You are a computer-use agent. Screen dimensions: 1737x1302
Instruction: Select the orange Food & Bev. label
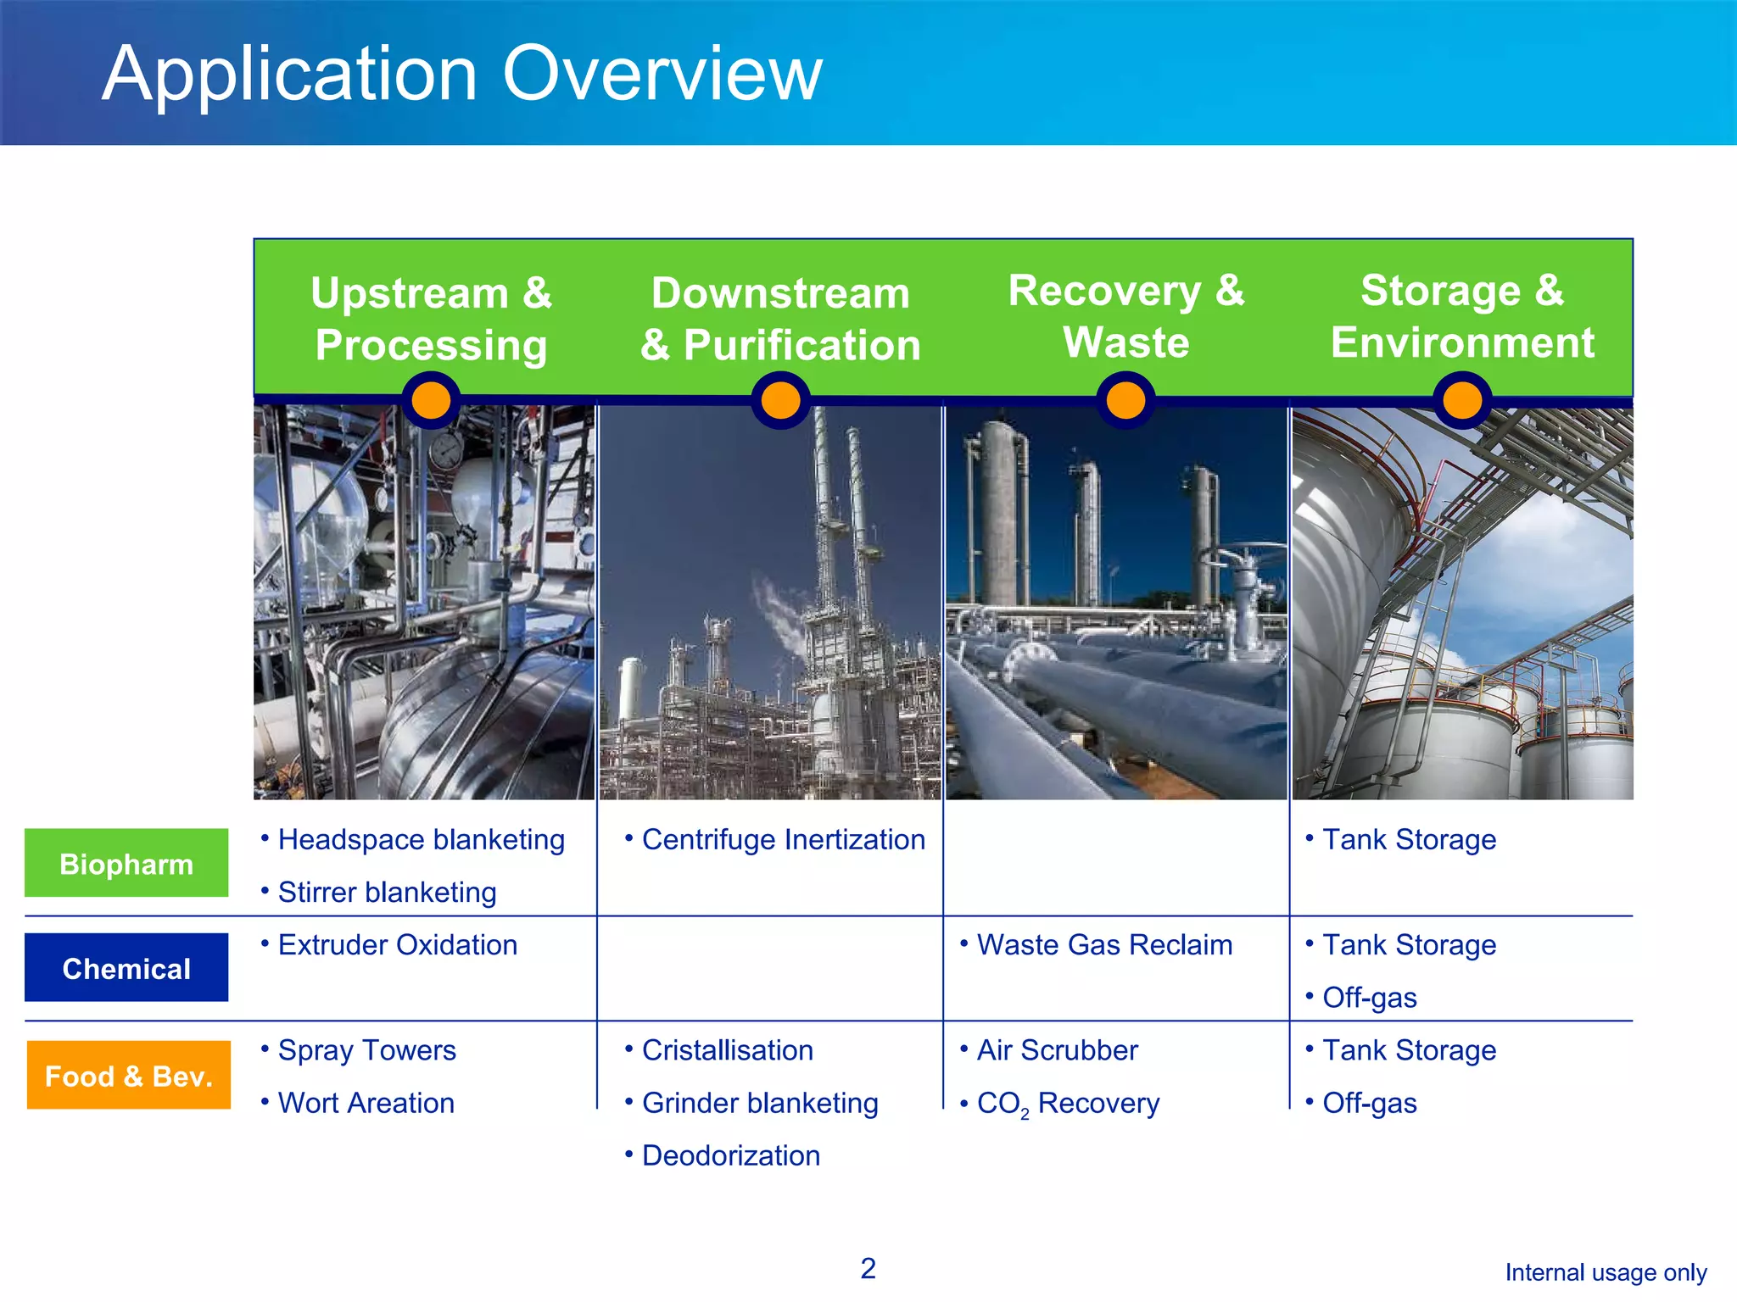point(128,1075)
